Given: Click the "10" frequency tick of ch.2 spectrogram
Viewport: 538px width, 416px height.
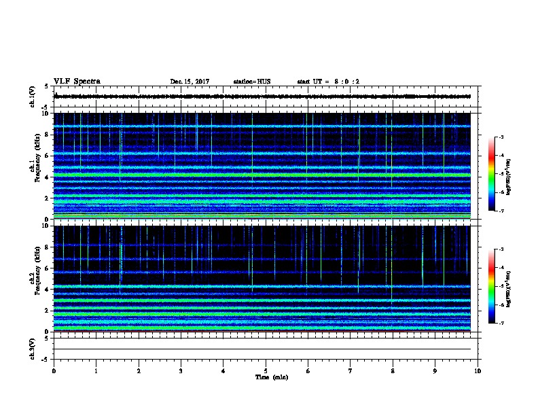Looking at the screenshot, I should [x=46, y=226].
